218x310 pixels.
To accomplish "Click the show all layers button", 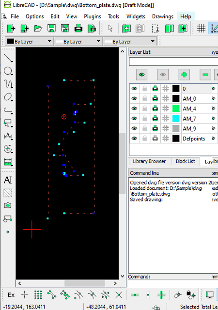I will click(141, 75).
